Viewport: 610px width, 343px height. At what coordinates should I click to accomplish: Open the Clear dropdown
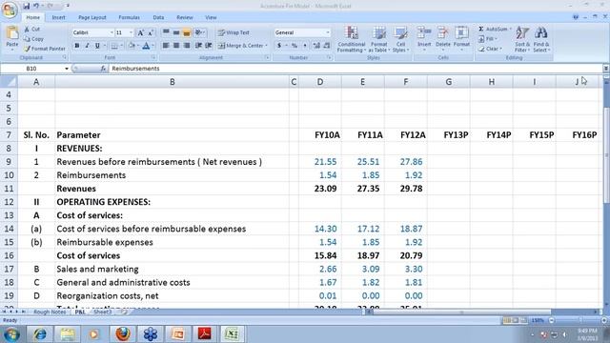click(490, 49)
